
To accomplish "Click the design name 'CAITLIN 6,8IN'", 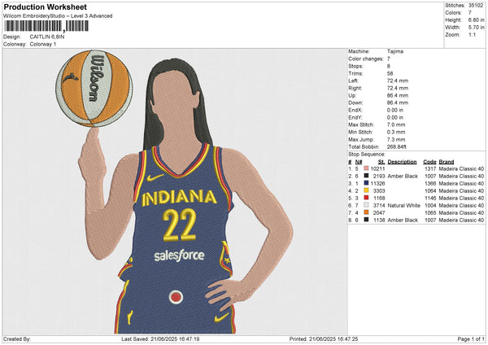I will click(47, 37).
